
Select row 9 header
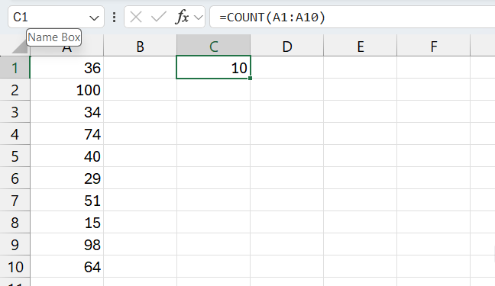click(x=15, y=244)
